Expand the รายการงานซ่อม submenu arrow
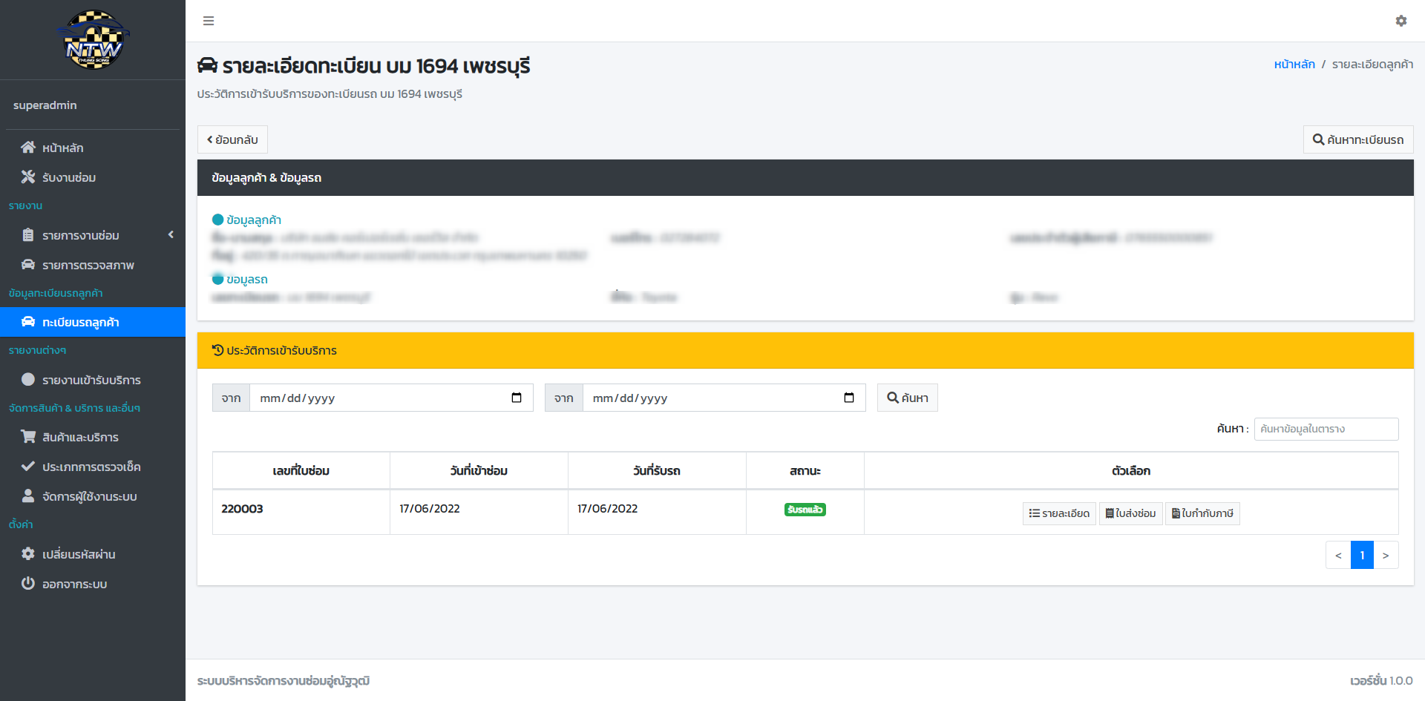The width and height of the screenshot is (1425, 701). point(171,234)
